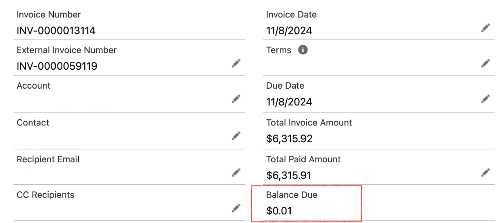Click the Invoice Date value 11/8/2024
503x223 pixels.
coord(289,30)
